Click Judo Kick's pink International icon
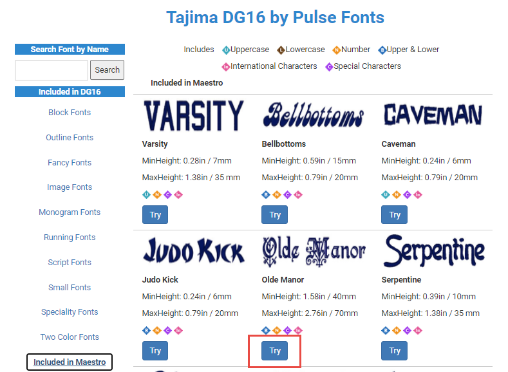The height and width of the screenshot is (372, 508). [x=178, y=331]
